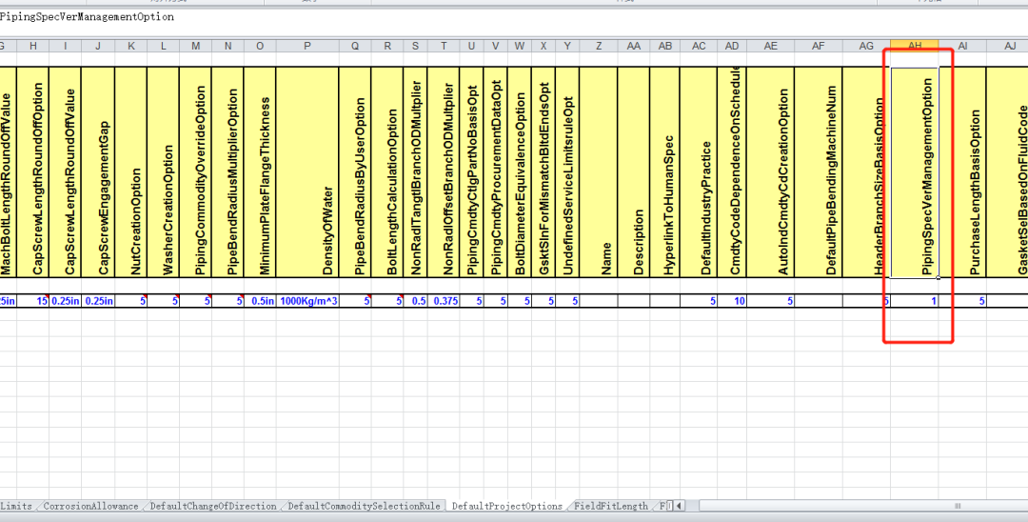Select column P header

[307, 46]
